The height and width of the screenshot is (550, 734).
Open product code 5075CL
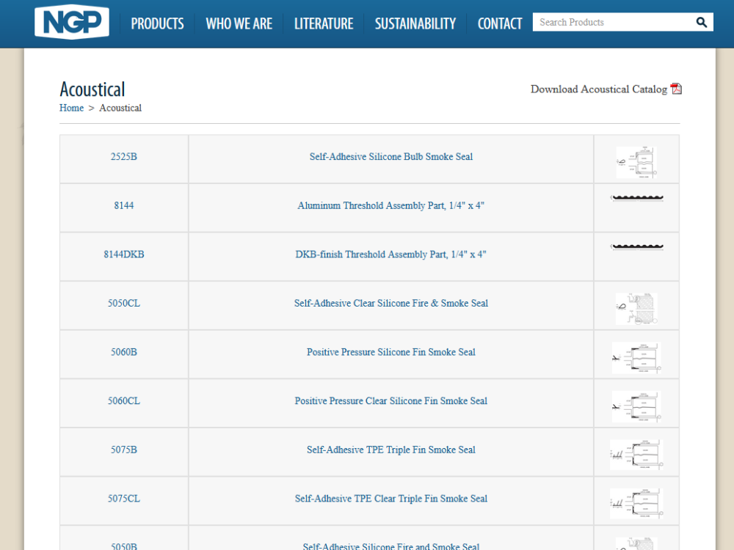(x=124, y=499)
